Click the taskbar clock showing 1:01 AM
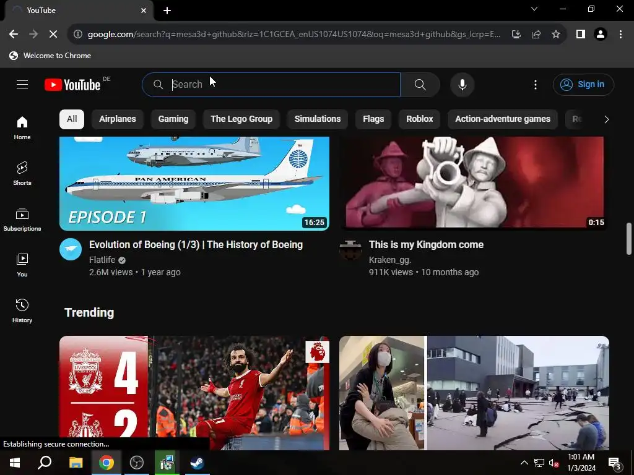Image resolution: width=634 pixels, height=475 pixels. [x=581, y=463]
